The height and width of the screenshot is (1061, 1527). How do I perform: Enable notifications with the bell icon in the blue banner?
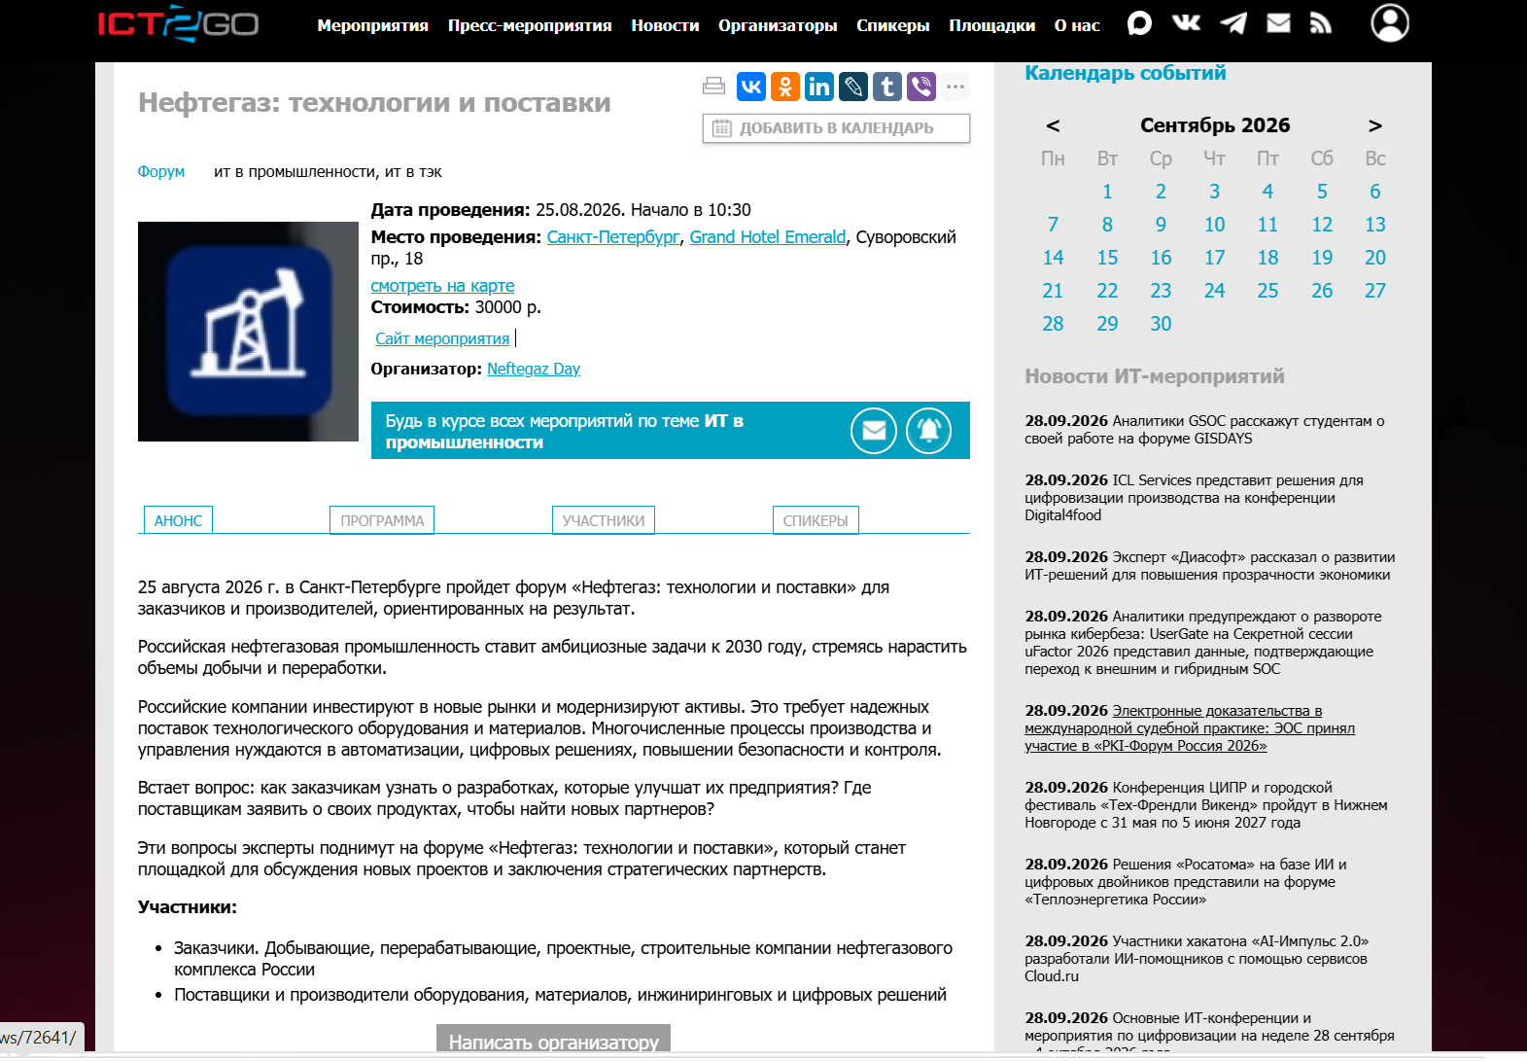point(929,431)
